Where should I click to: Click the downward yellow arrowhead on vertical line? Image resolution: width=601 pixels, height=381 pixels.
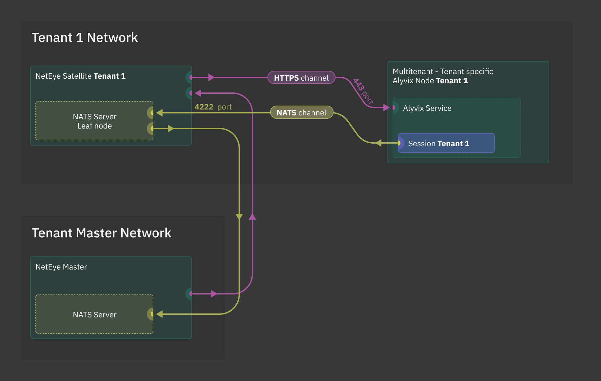pyautogui.click(x=239, y=217)
